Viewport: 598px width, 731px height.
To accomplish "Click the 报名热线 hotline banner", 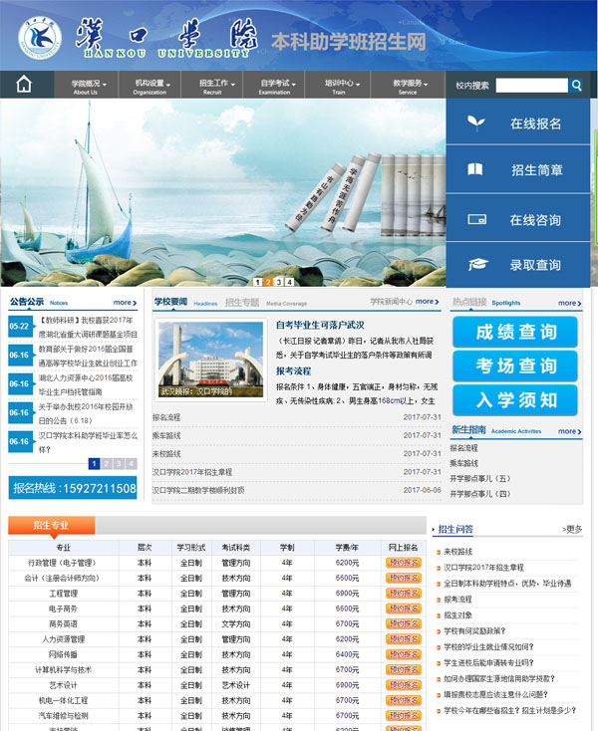I will pos(73,488).
